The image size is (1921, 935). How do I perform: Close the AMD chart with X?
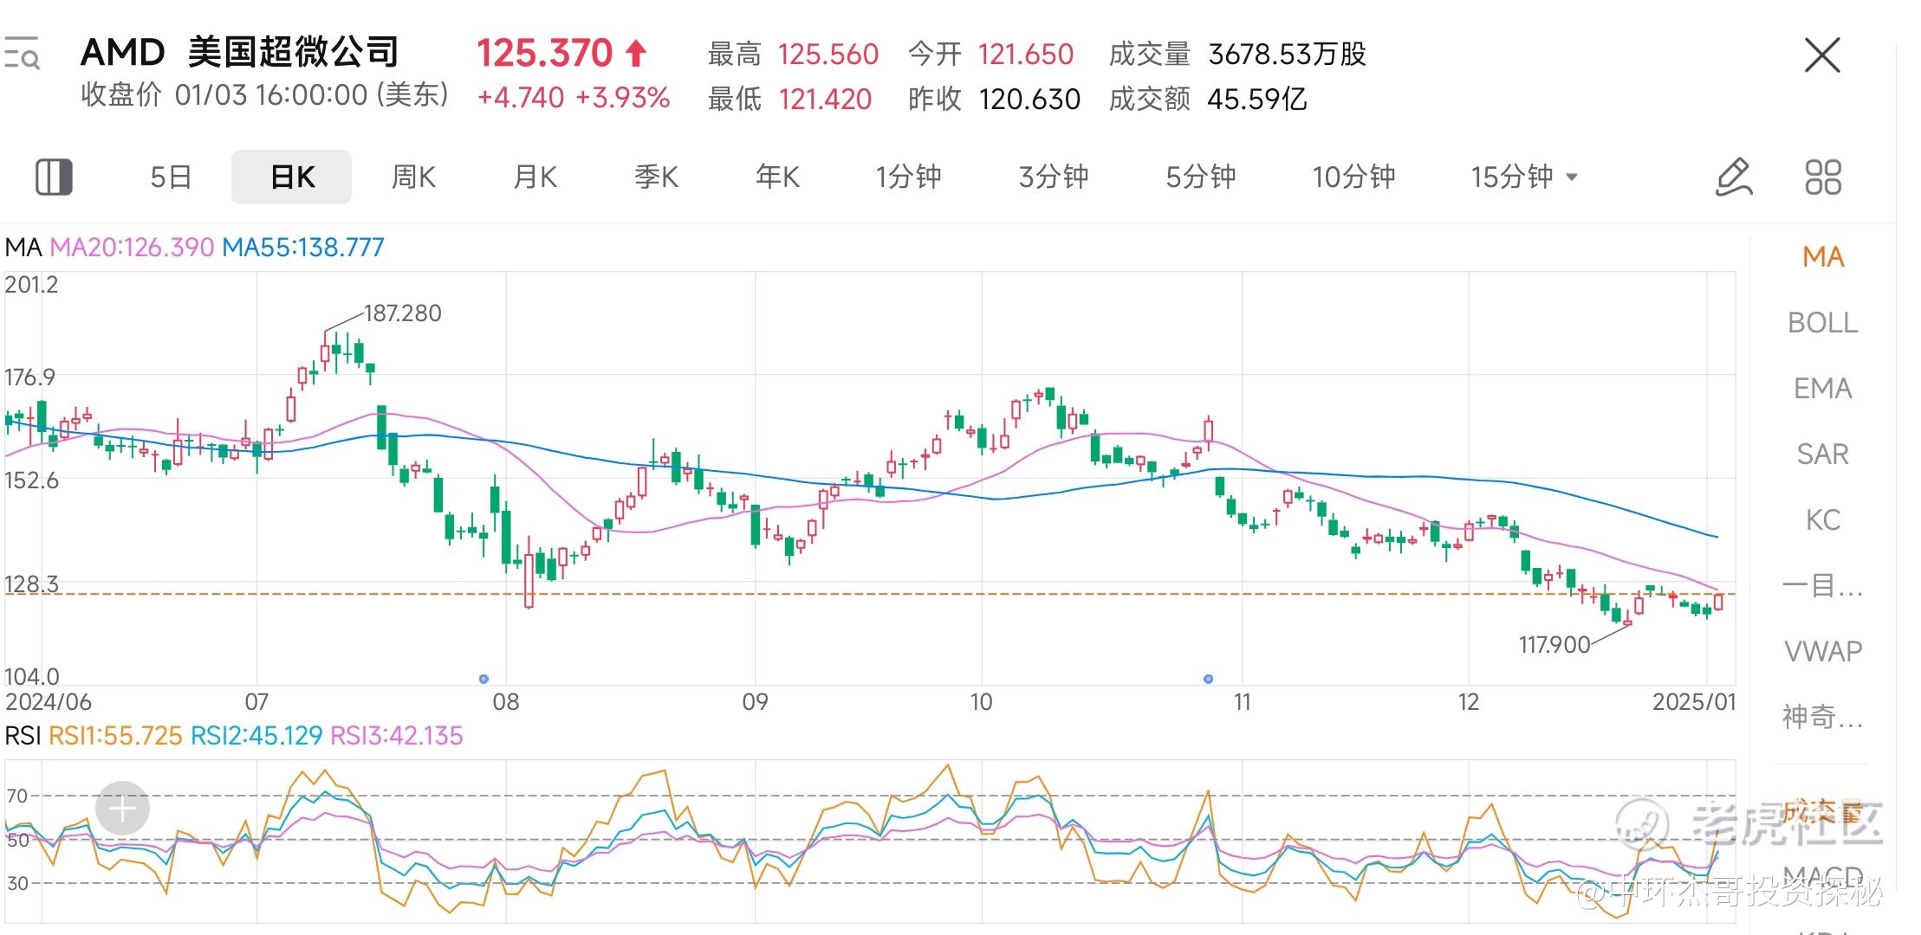[x=1822, y=55]
